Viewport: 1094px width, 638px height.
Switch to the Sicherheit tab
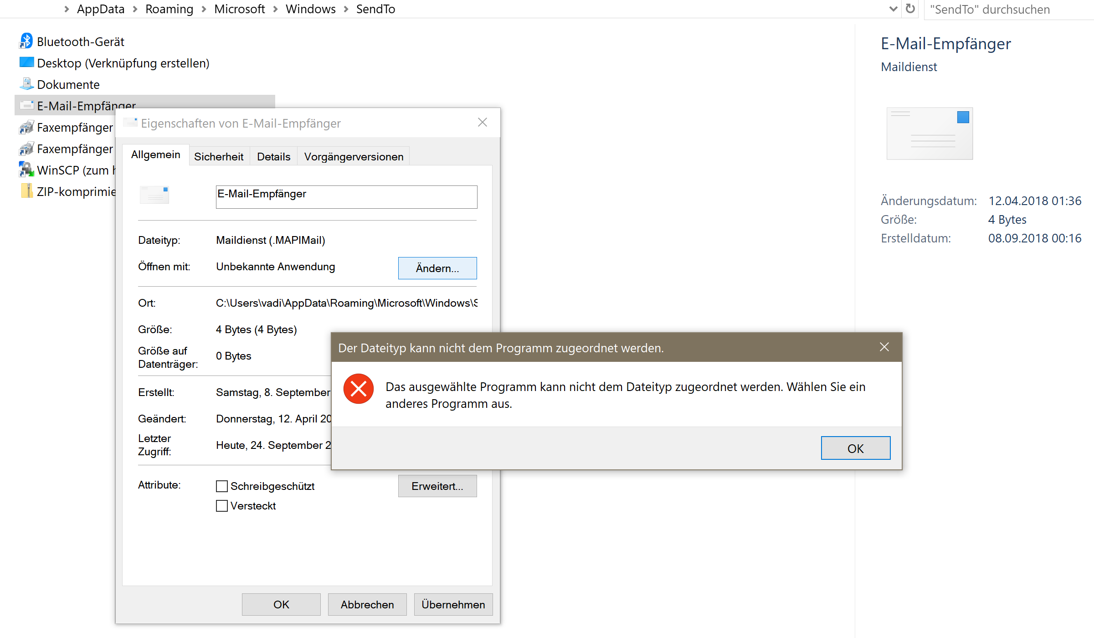coord(219,157)
